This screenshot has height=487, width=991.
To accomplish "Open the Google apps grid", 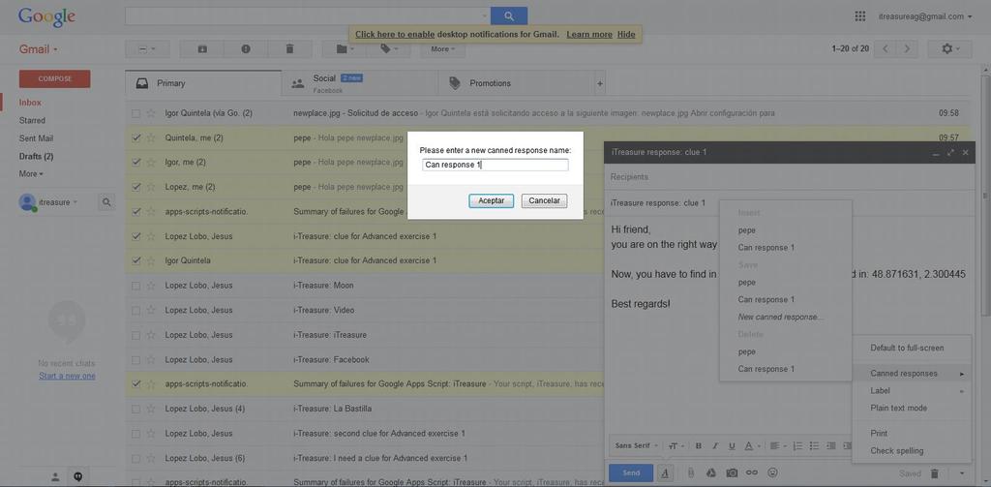I will click(x=859, y=16).
